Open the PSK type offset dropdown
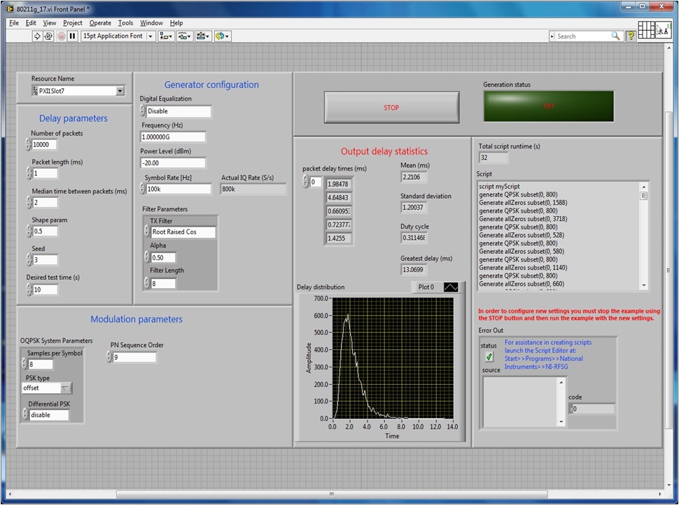 point(65,388)
